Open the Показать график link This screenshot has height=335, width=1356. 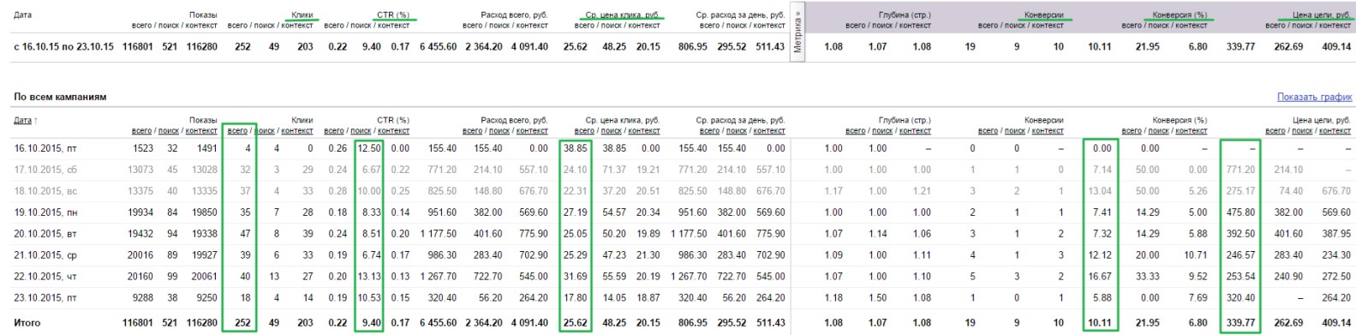(1314, 98)
